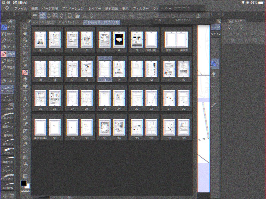
Task: Select the モノクロ brush sub tool
Action: point(7,151)
